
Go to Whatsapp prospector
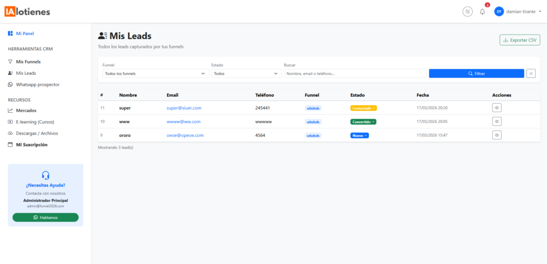tap(37, 84)
